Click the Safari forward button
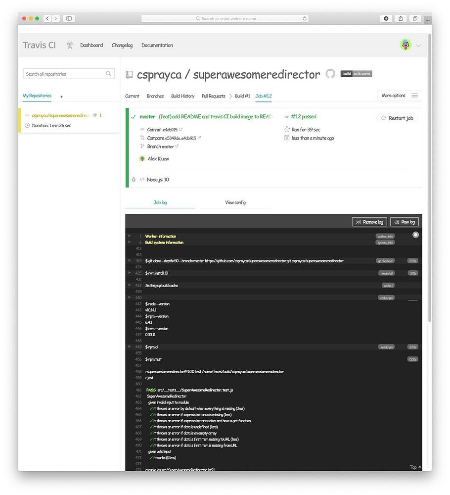 coord(56,18)
